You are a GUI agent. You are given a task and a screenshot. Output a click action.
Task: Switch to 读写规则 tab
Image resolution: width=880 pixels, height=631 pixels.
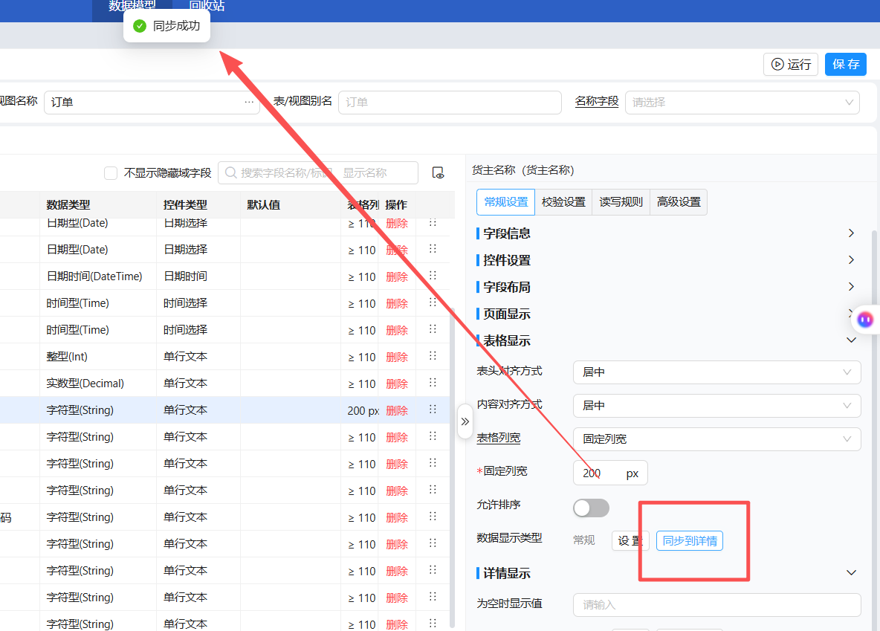click(x=621, y=202)
